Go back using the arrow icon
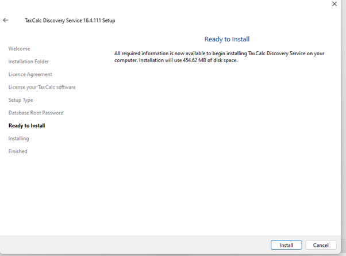Image resolution: width=346 pixels, height=256 pixels. [x=6, y=20]
